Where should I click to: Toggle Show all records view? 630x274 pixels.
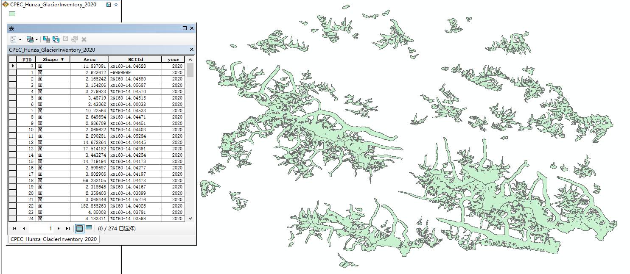point(79,229)
